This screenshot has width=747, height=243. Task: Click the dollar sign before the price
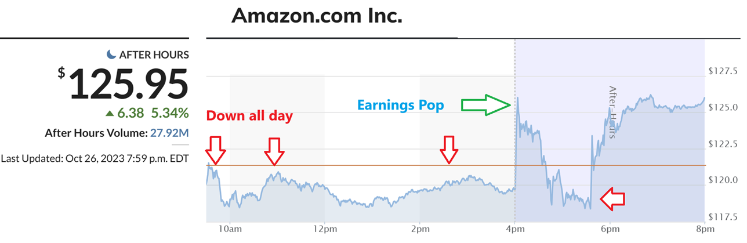(61, 72)
